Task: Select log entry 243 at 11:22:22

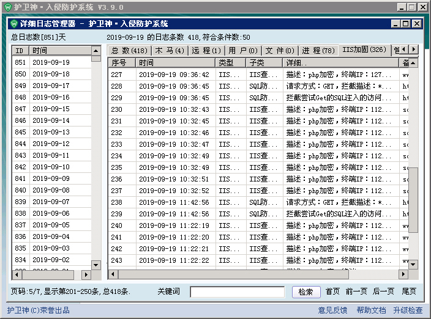Action: pos(258,260)
